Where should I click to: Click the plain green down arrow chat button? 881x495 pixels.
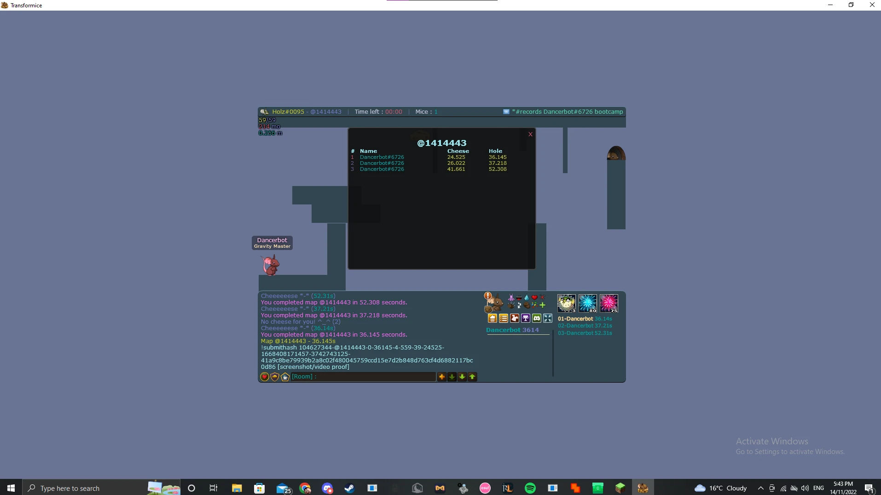[x=462, y=377]
